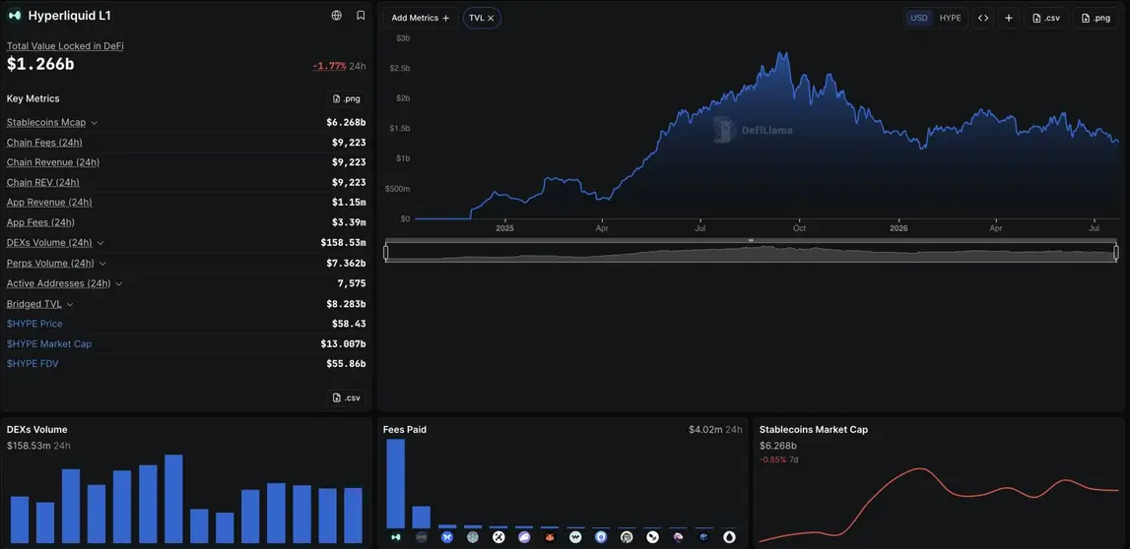The image size is (1130, 549).
Task: Click the tallest bar in Fees Paid chart
Action: [396, 483]
